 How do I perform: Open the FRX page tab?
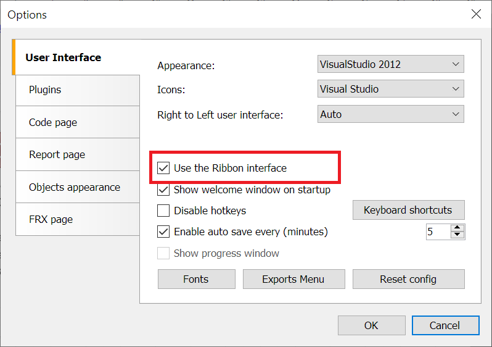pyautogui.click(x=77, y=219)
